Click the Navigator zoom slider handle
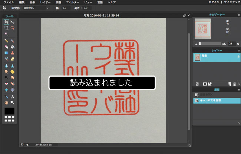Image resolution: width=241 pixels, height=154 pixels. coord(199,44)
